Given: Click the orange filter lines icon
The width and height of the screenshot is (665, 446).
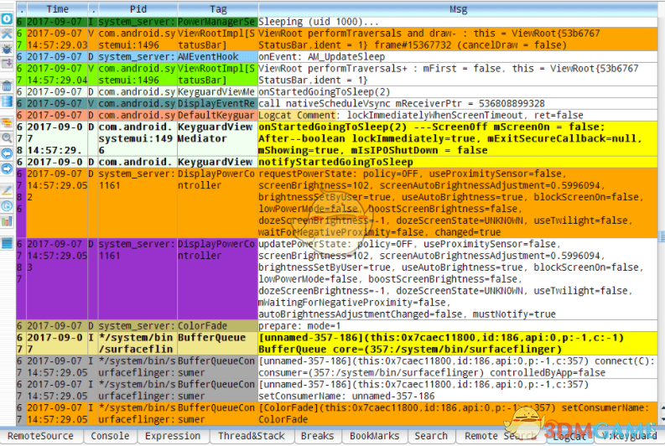Looking at the screenshot, I should 7,123.
